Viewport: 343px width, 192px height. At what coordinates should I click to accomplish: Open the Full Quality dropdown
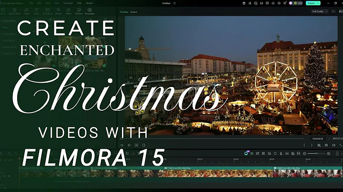[320, 11]
